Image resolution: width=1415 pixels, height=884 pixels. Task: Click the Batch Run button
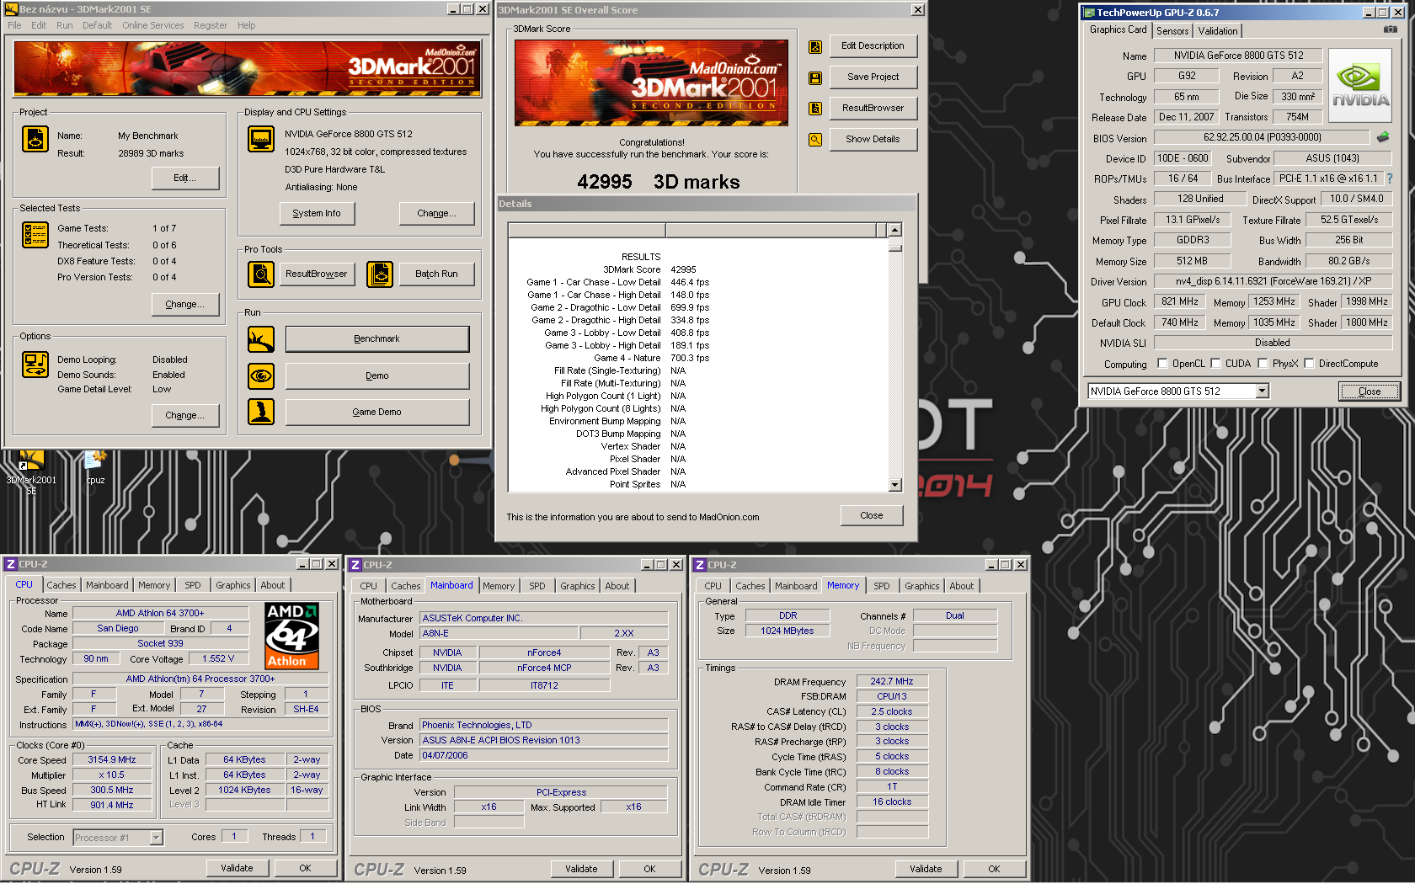point(436,274)
